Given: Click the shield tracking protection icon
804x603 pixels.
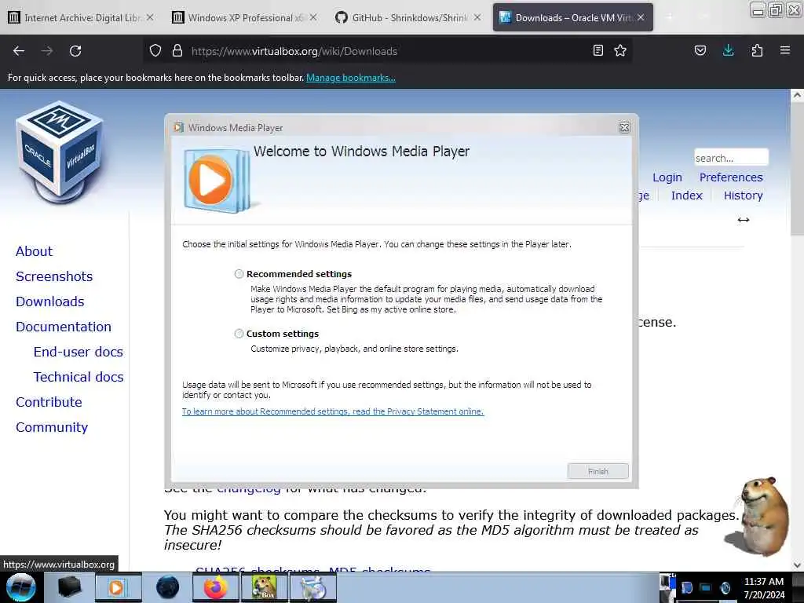Looking at the screenshot, I should coord(155,50).
